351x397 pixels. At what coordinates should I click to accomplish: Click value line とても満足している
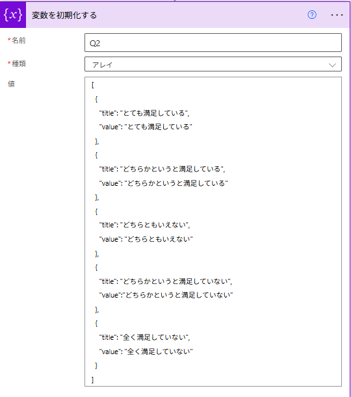(146, 127)
